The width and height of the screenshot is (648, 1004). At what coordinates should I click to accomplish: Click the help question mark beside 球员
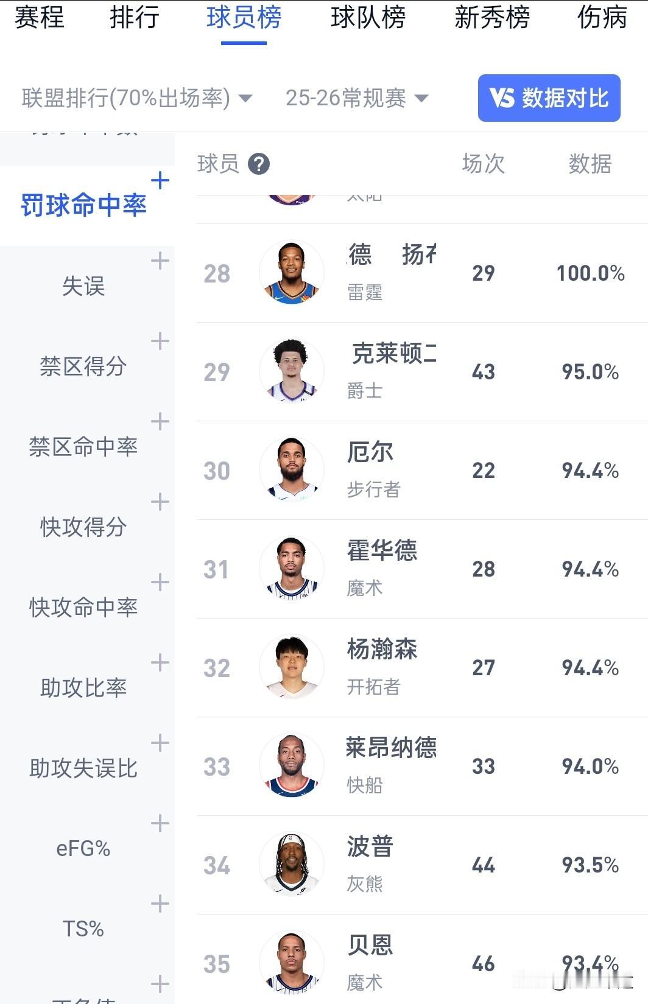click(x=259, y=164)
